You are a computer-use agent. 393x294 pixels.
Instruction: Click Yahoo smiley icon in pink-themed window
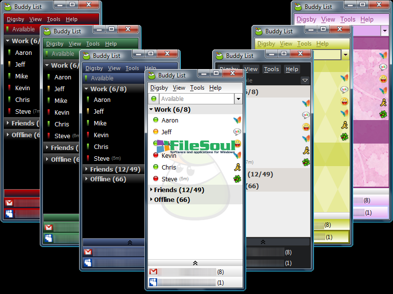pos(383,79)
